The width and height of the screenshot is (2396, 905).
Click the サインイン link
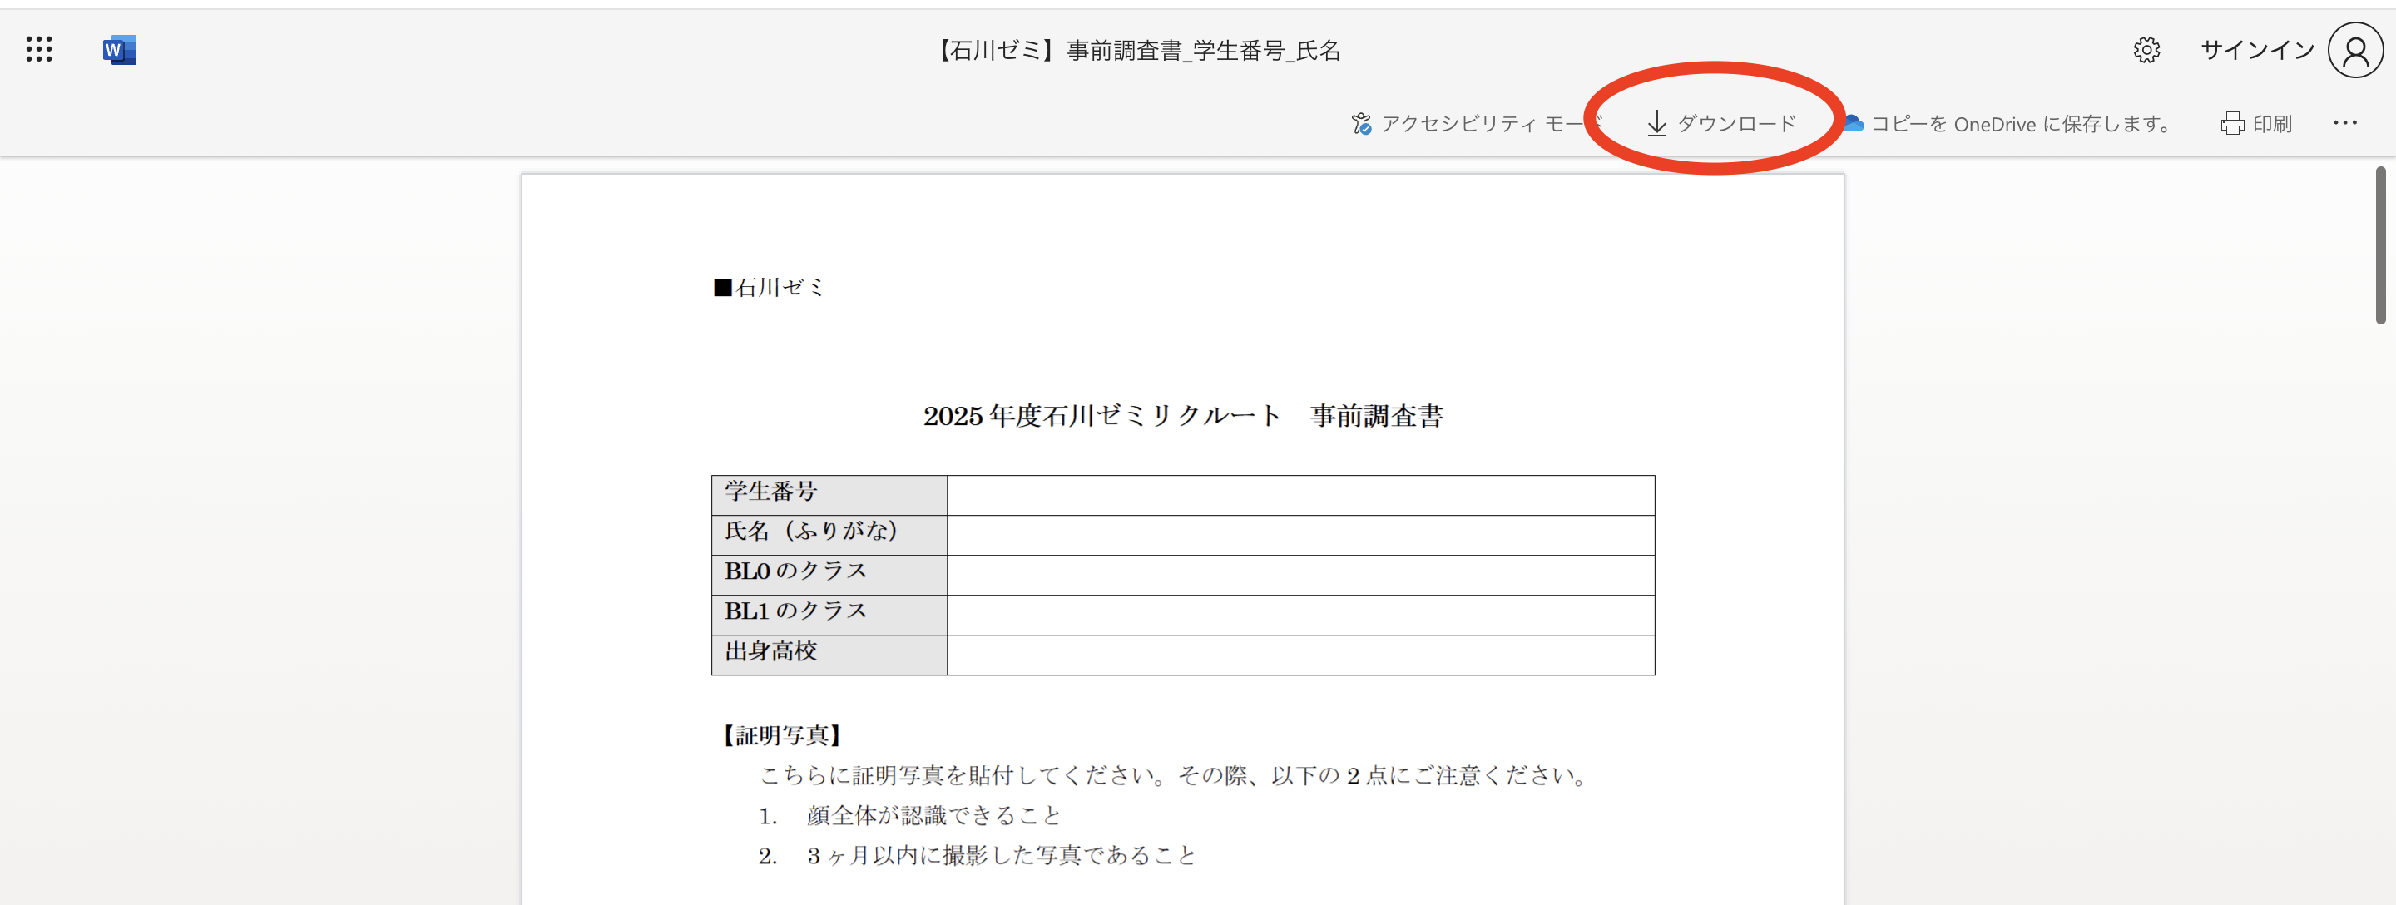tap(2256, 50)
